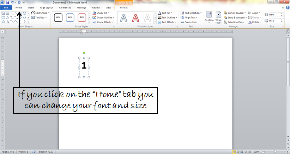Click the Redo/Repeat icon
This screenshot has width=290, height=154.
[19, 2]
